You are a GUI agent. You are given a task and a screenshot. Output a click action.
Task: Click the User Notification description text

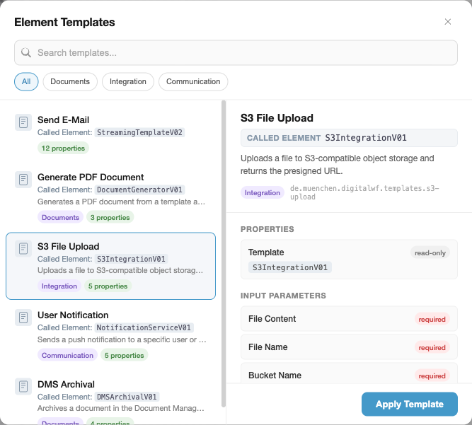(122, 339)
